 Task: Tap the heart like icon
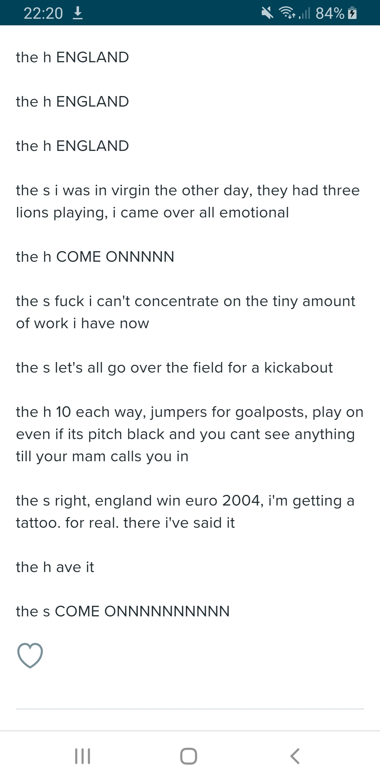[30, 655]
